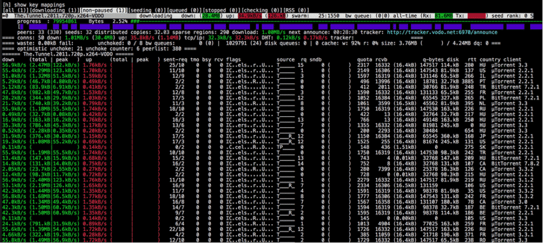Open the [checking (0)] tab
This screenshot has height=243, width=543.
(262, 11)
